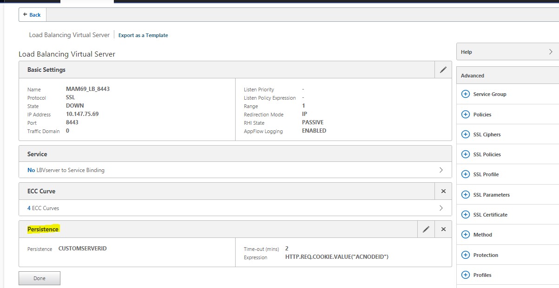Remove the ECC Curve section
Screen dimensions: 559x288
443,191
